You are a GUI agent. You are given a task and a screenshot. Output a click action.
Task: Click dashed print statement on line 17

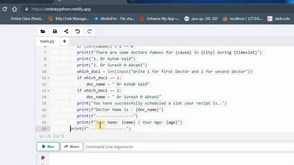point(107,116)
